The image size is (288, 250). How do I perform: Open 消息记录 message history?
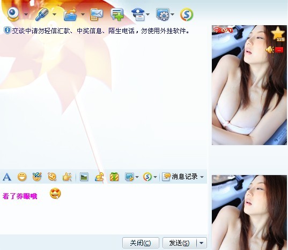180,177
